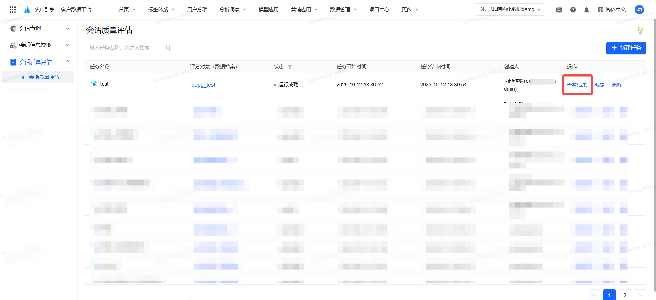Click 删除 for test task

click(617, 85)
